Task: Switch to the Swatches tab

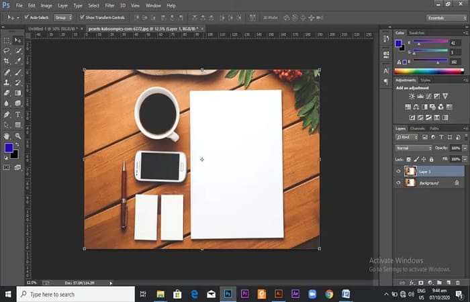Action: pos(417,33)
